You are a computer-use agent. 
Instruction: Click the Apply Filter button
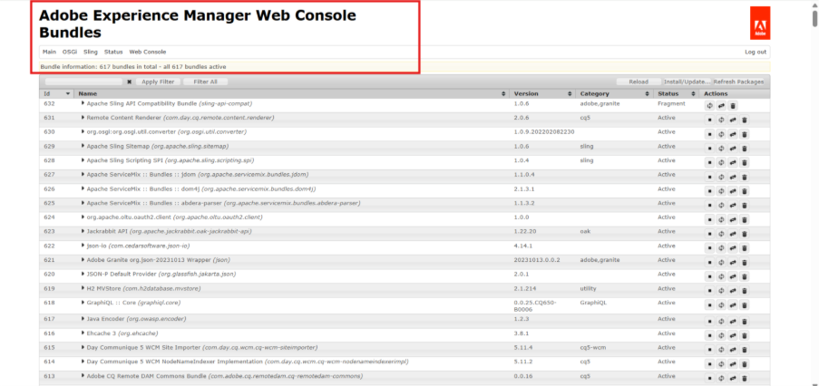pyautogui.click(x=158, y=82)
